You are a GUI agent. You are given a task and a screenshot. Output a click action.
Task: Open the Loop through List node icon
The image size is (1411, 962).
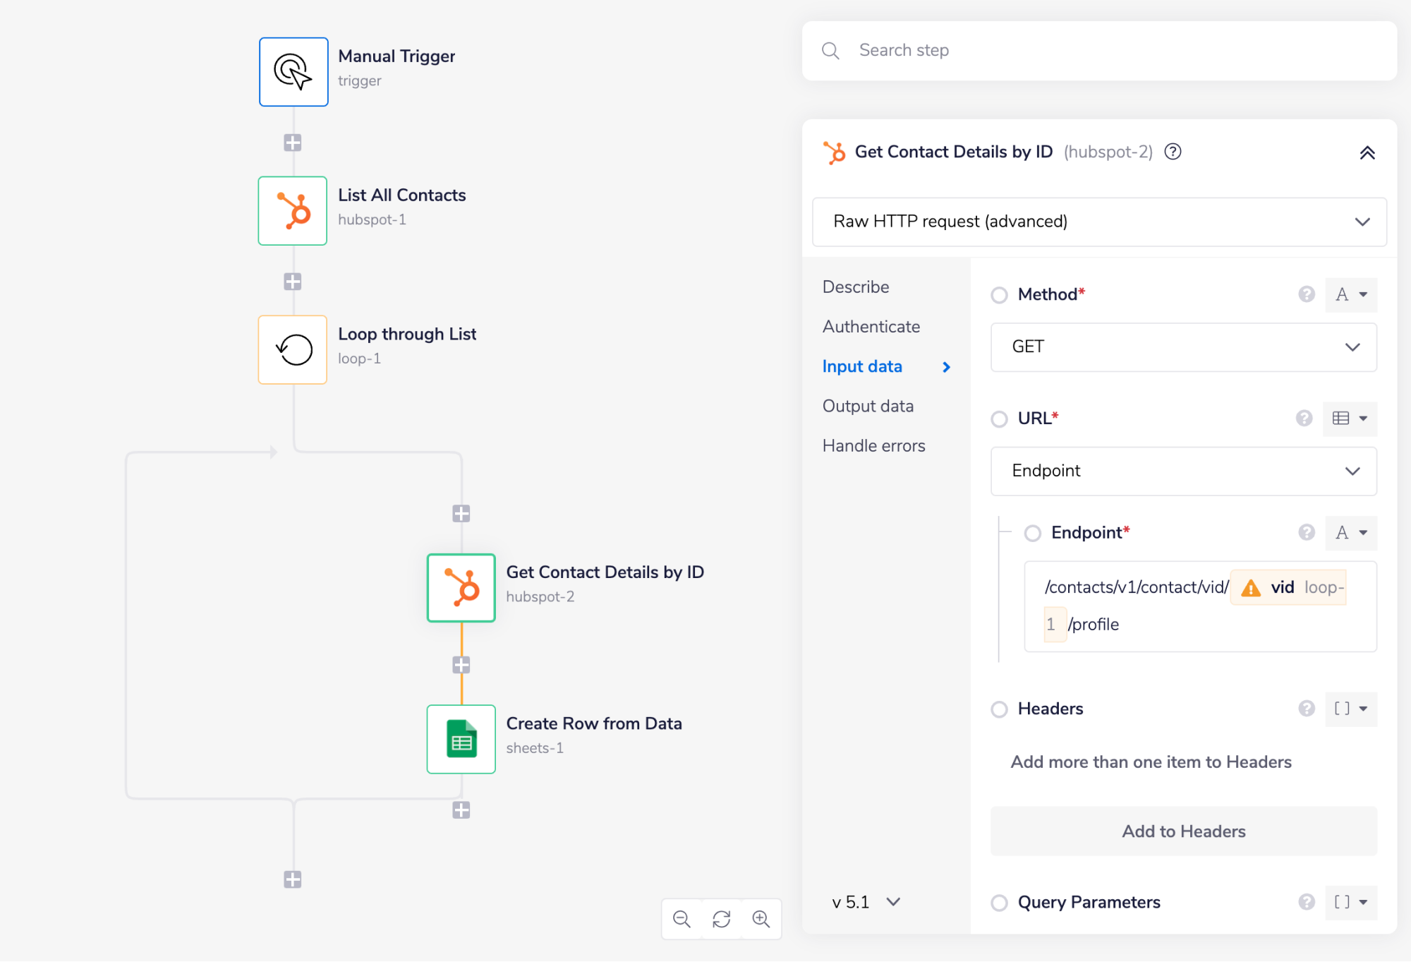292,349
